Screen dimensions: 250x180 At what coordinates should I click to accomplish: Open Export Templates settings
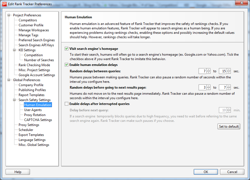(31, 135)
